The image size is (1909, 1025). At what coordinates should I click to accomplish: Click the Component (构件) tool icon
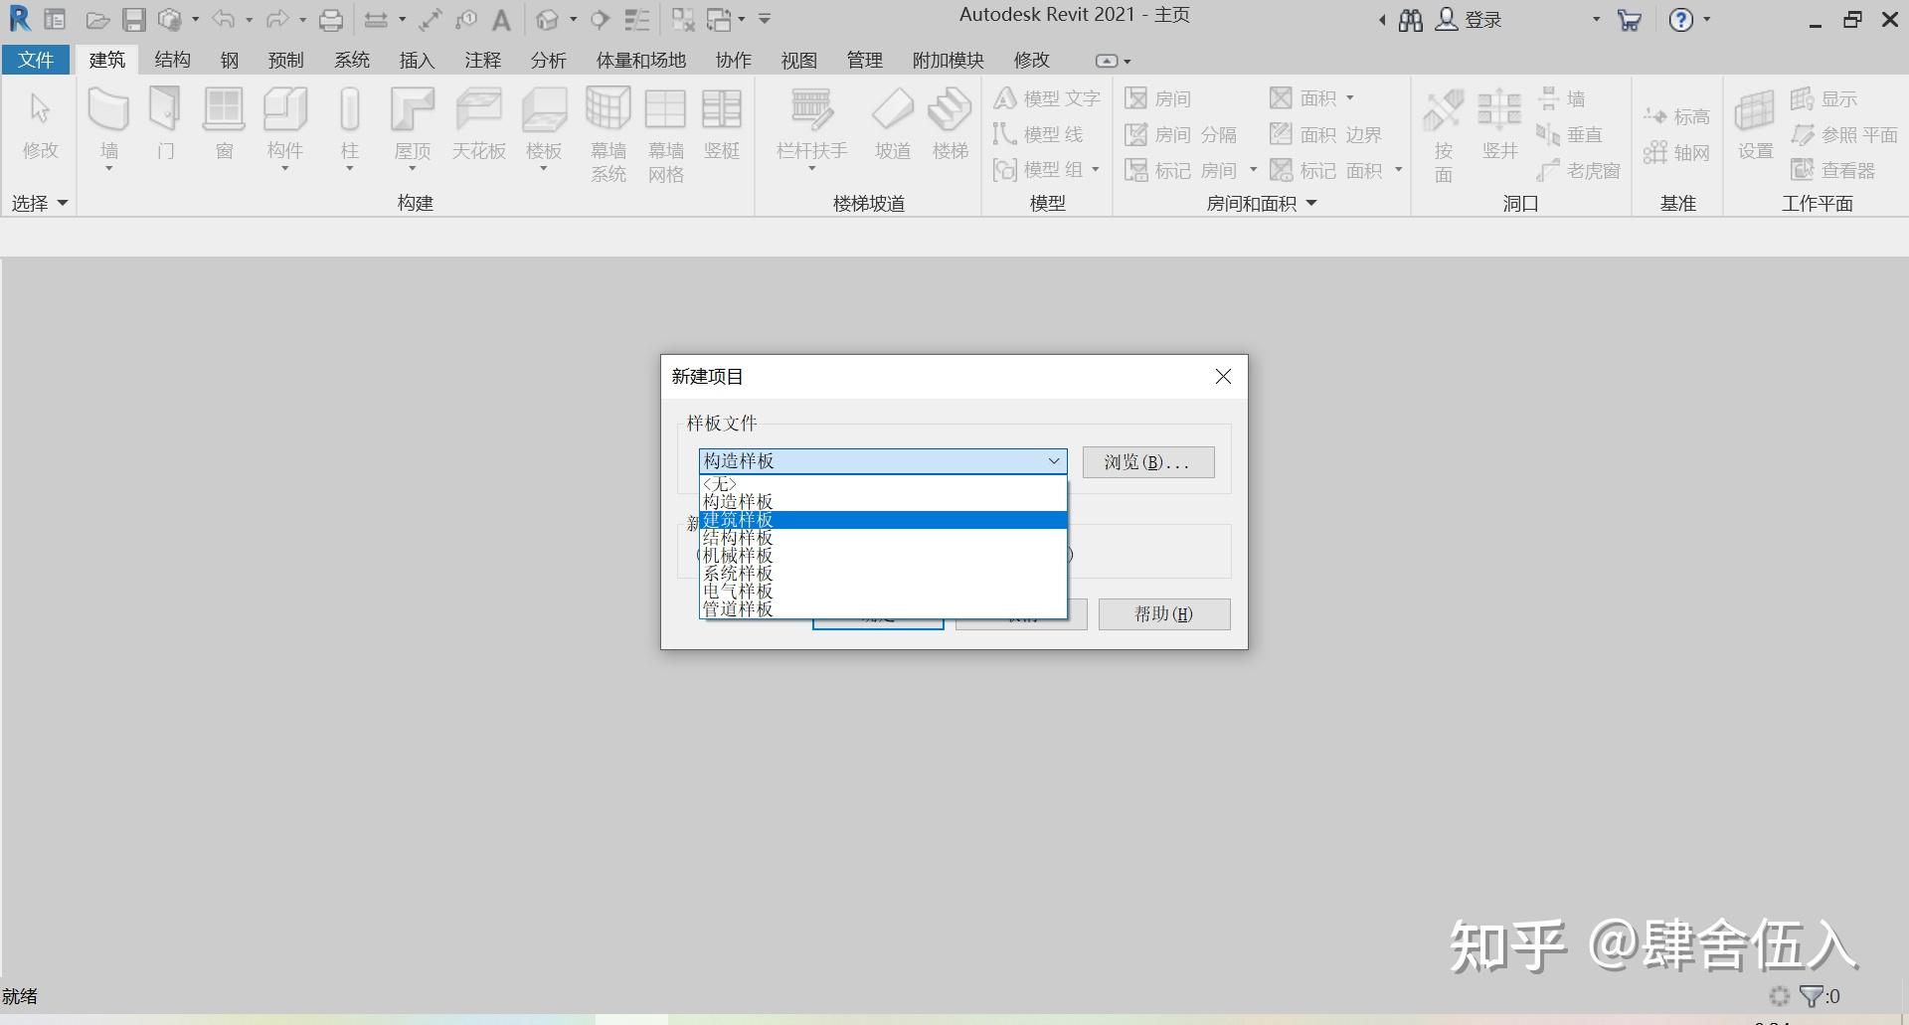[285, 109]
